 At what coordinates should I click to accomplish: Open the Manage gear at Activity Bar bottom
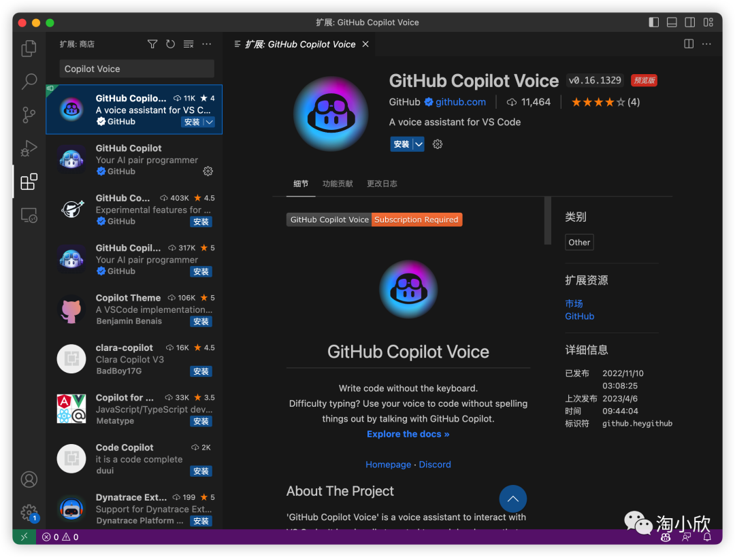[29, 512]
